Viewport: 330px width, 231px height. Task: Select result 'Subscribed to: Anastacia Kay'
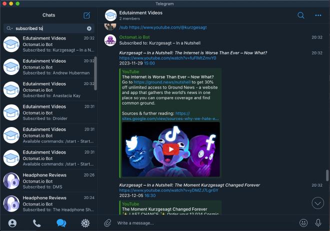click(49, 90)
